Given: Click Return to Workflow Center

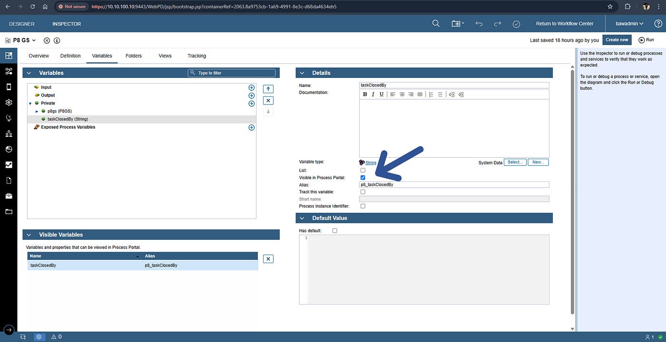Looking at the screenshot, I should click(x=565, y=24).
